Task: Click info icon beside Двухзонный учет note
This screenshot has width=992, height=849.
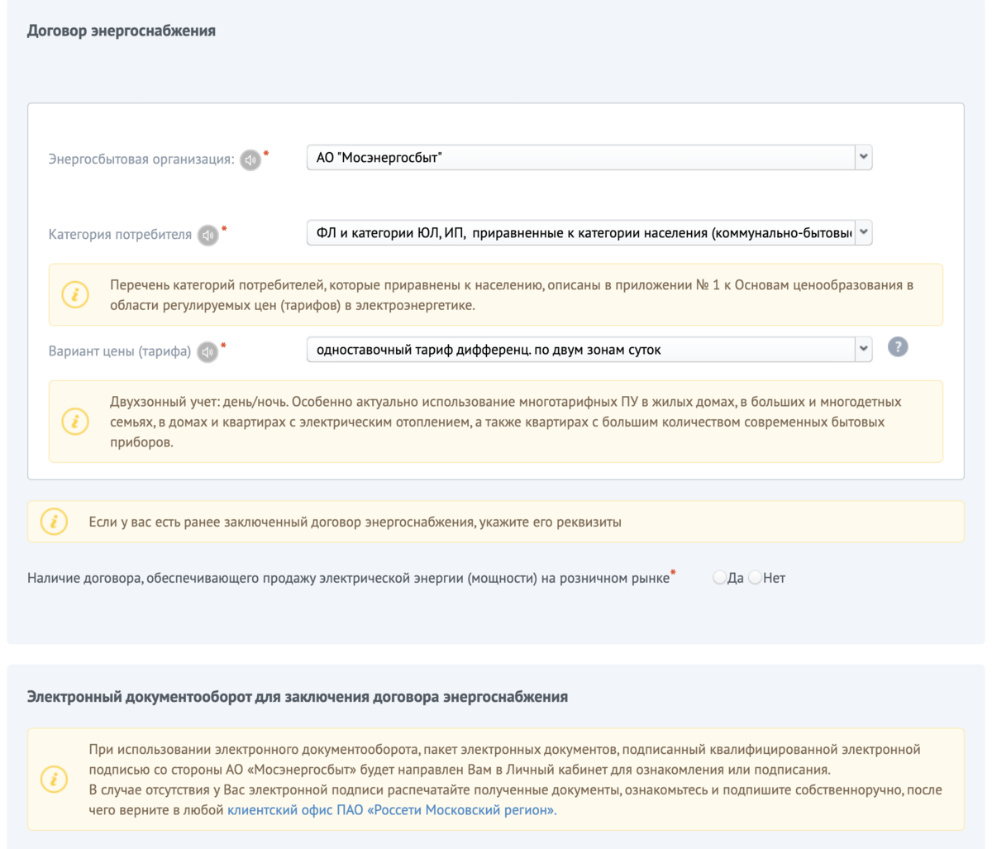Action: pyautogui.click(x=75, y=422)
